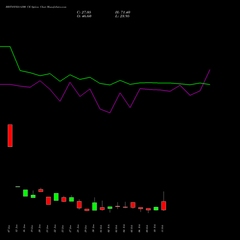Screen dimensions: 240x240
Task: Click the 07 Jan date axis label
Action: click(9, 228)
